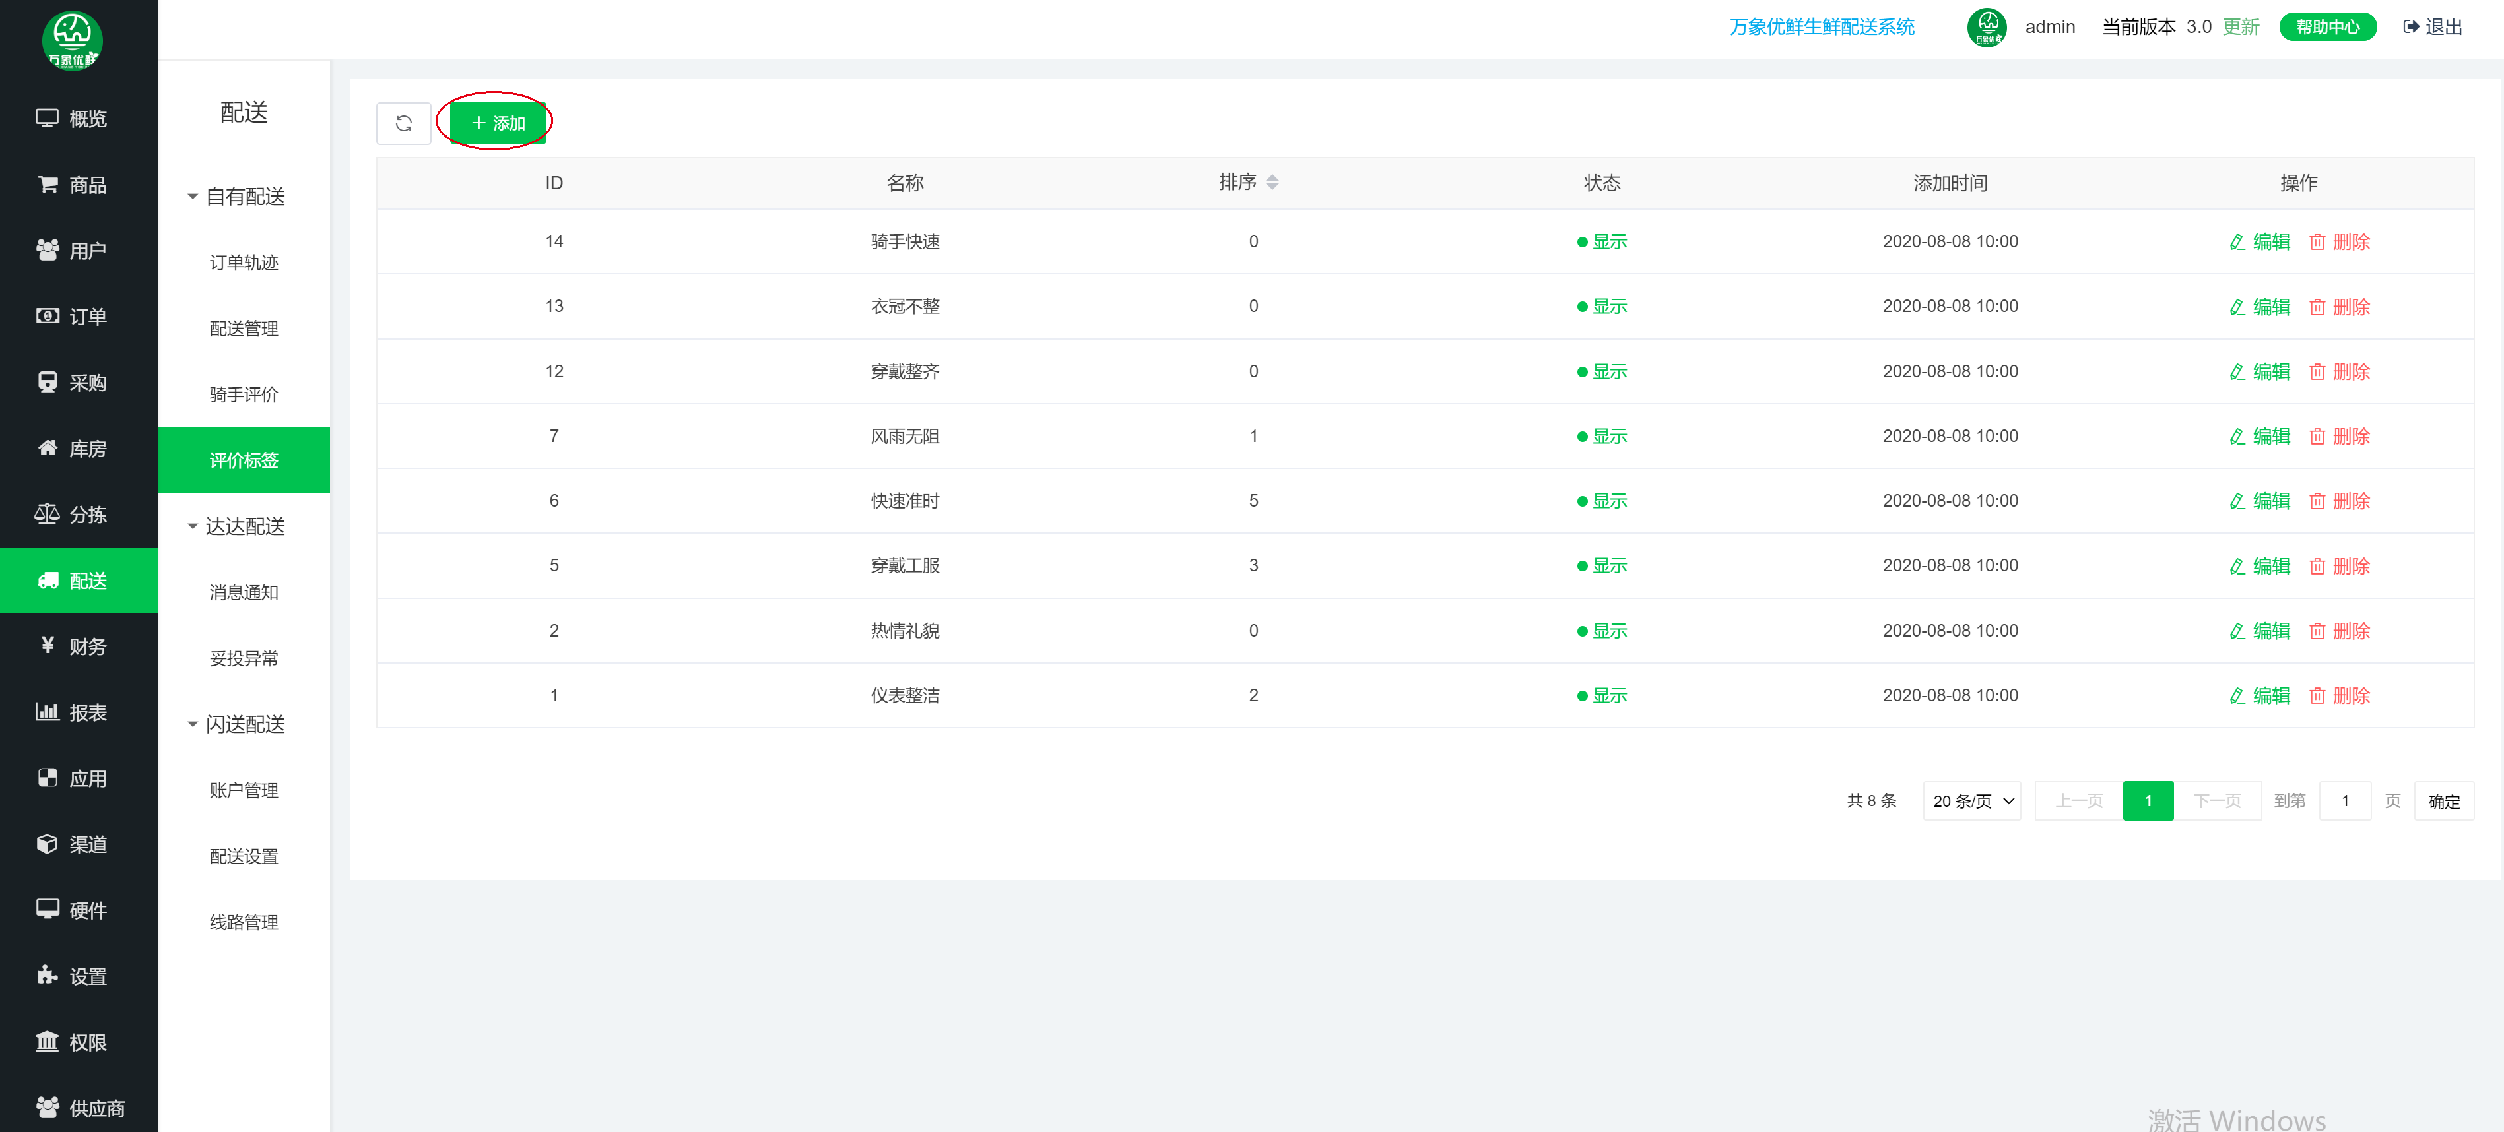Screen dimensions: 2504x1132
Task: Select 骑手评价 submenu item
Action: (244, 394)
